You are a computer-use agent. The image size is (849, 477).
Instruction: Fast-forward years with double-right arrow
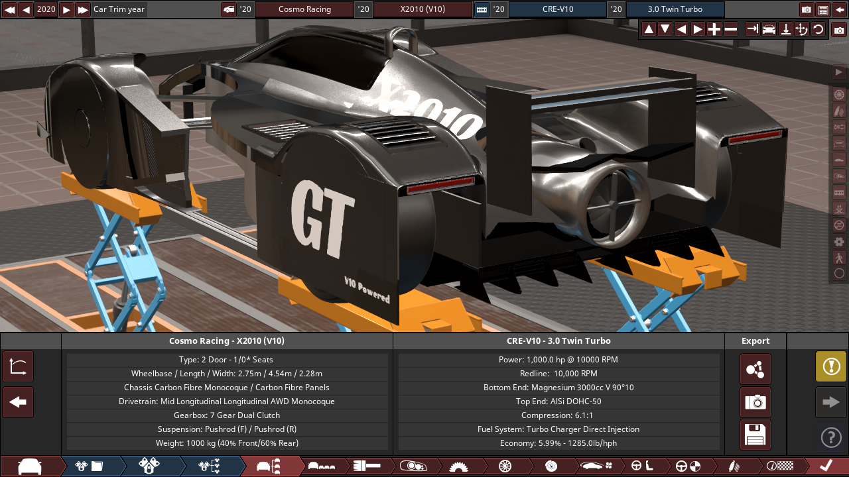point(83,9)
